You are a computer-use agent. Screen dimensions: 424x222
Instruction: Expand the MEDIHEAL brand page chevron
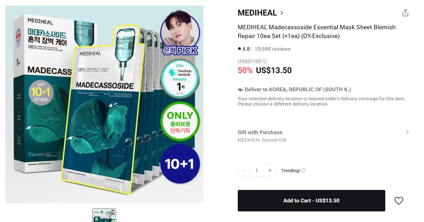point(282,13)
